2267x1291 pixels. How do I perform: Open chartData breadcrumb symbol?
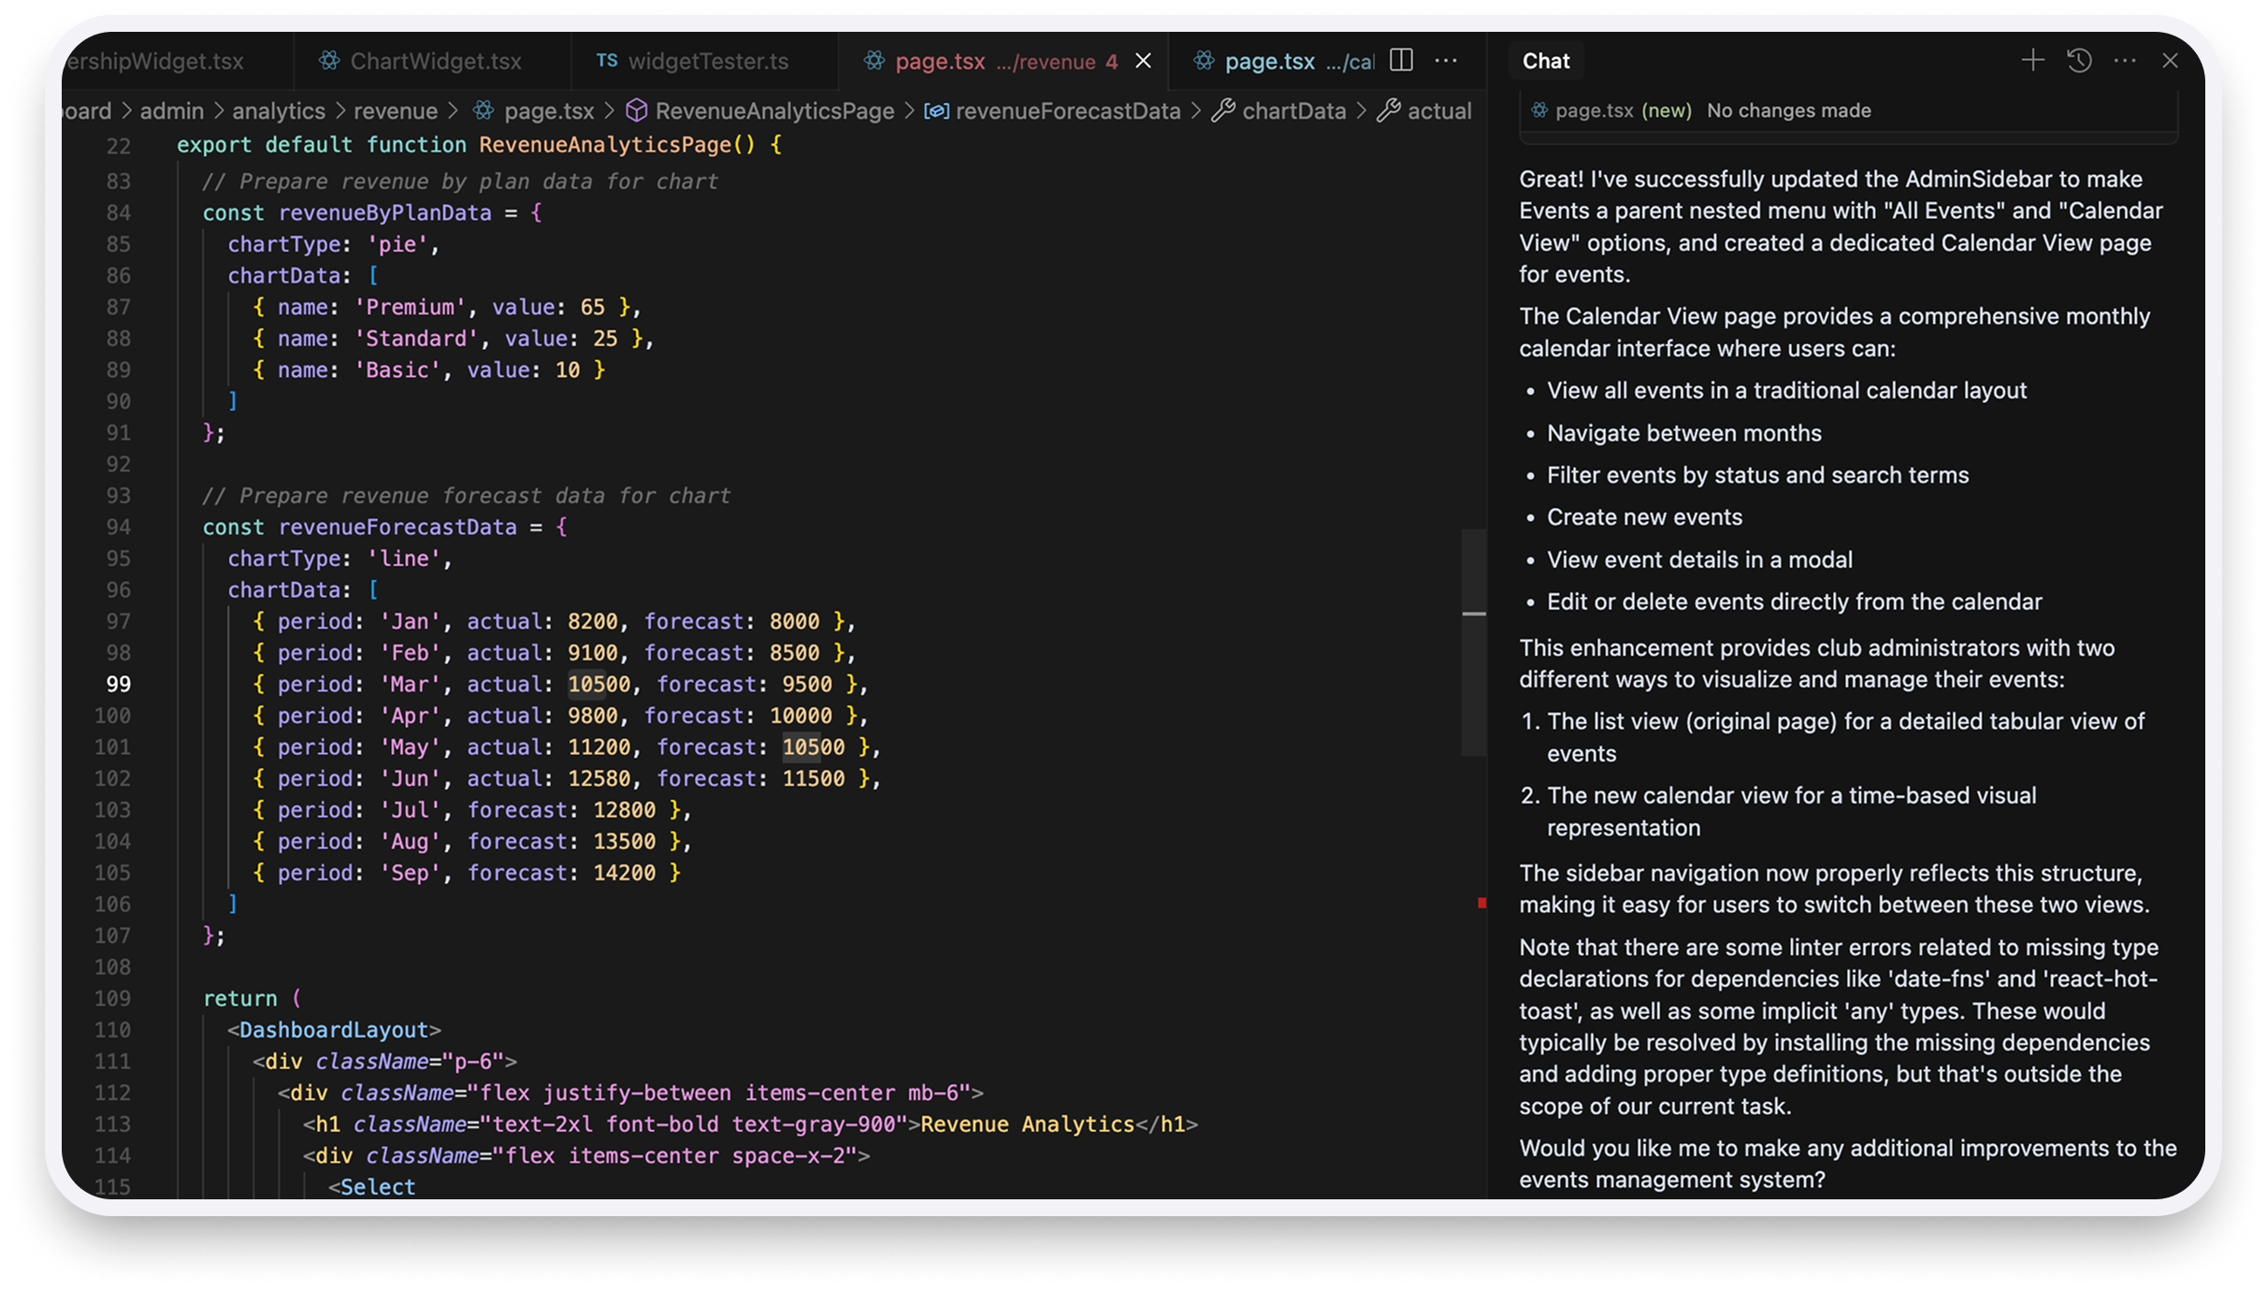click(x=1293, y=110)
